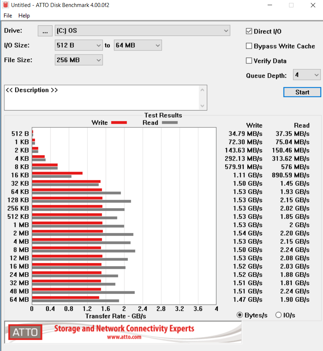Open the File menu

coord(8,15)
